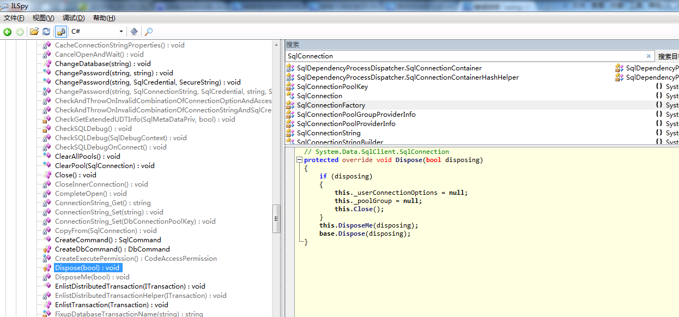Open the 视图(V) menu
This screenshot has width=679, height=317.
tap(43, 18)
